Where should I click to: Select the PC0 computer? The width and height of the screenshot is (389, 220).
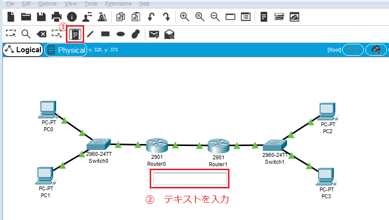click(x=48, y=110)
